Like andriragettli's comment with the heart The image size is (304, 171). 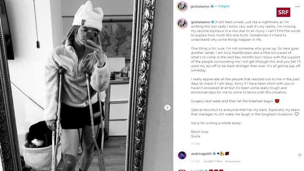coord(299,155)
